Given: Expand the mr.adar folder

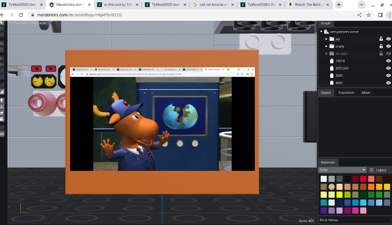Looking at the screenshot, I should tap(326, 53).
